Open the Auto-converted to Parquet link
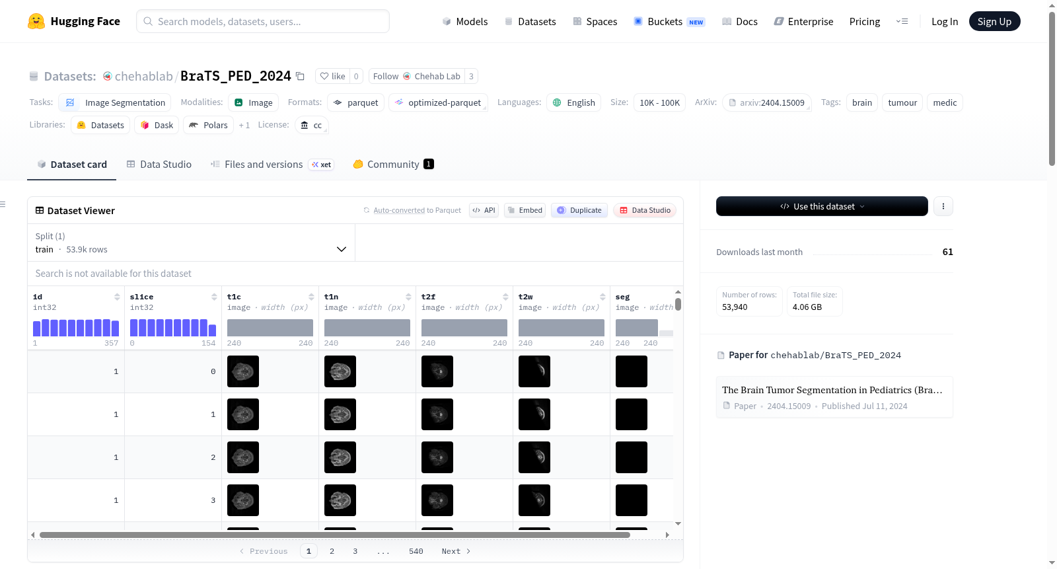 [x=399, y=210]
